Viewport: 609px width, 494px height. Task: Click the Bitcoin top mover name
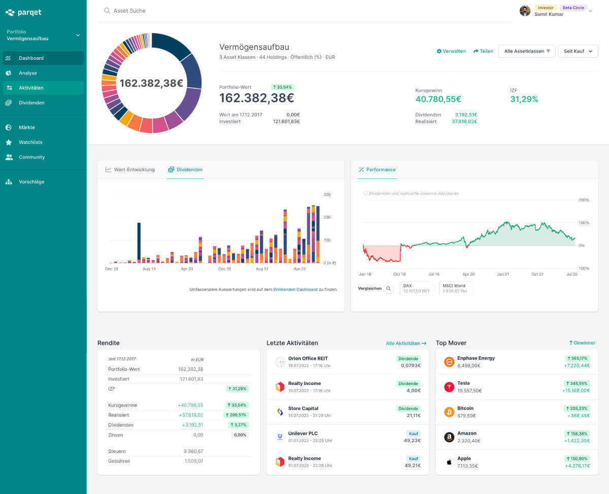465,408
